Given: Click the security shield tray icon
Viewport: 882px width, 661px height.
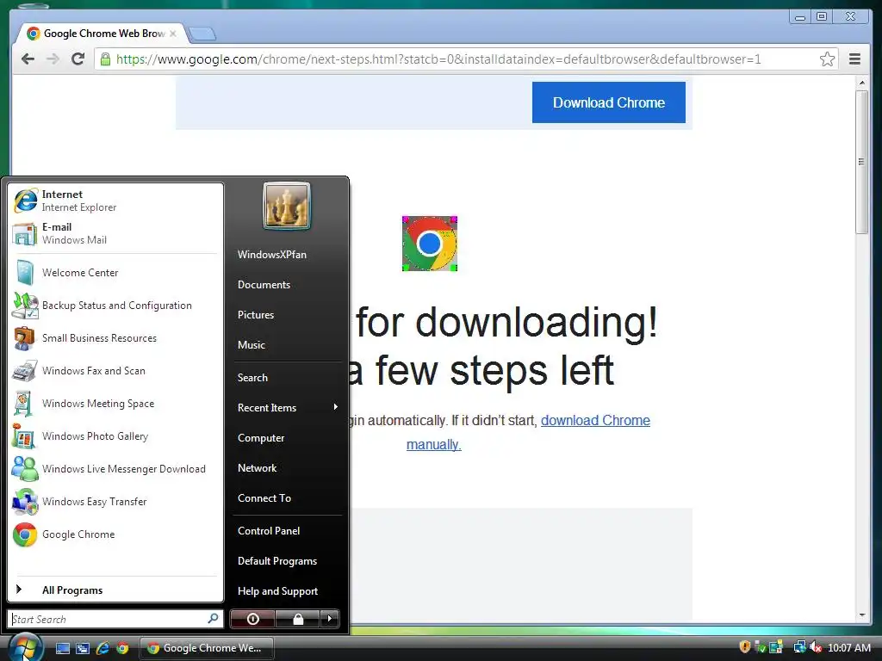Looking at the screenshot, I should click(x=745, y=647).
